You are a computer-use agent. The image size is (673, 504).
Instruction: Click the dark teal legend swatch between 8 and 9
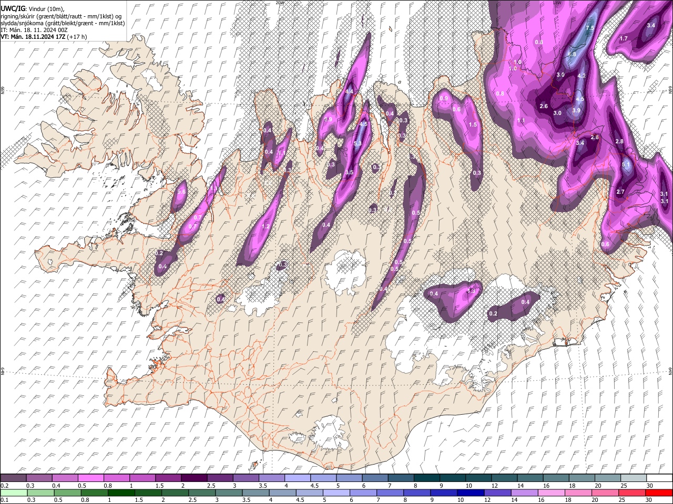pos(426,478)
